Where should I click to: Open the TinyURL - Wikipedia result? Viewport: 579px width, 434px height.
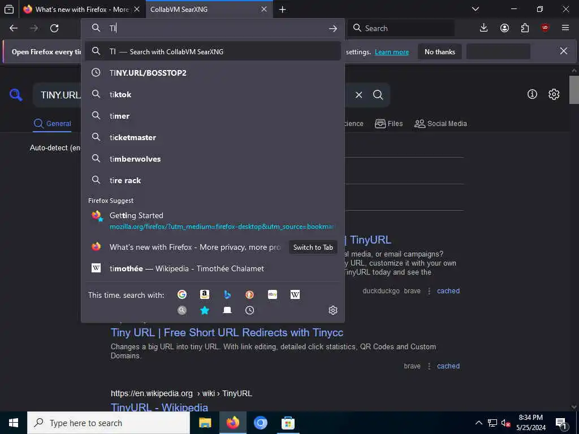pos(159,407)
